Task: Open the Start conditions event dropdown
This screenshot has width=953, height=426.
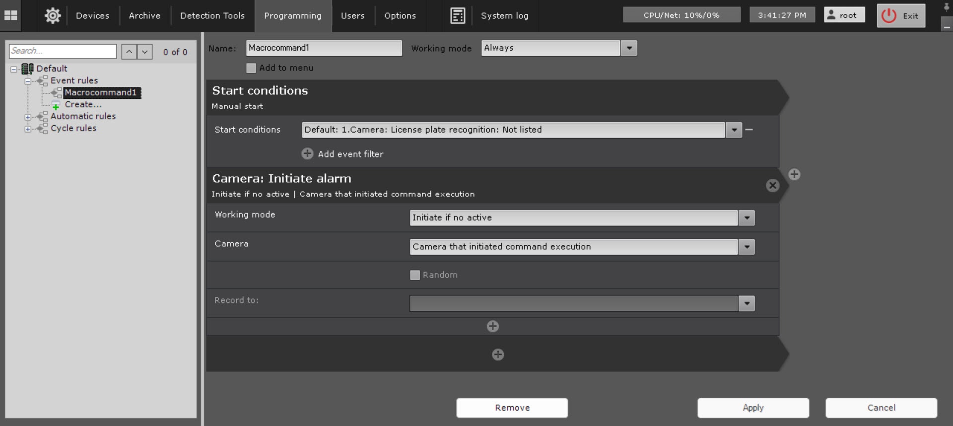Action: [x=734, y=130]
